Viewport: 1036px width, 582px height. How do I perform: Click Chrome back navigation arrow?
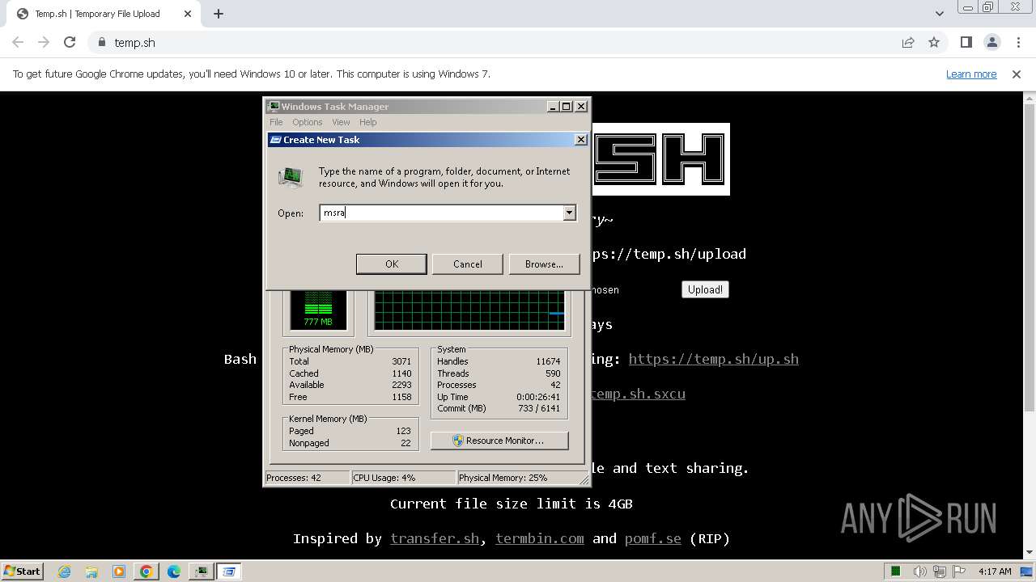18,43
